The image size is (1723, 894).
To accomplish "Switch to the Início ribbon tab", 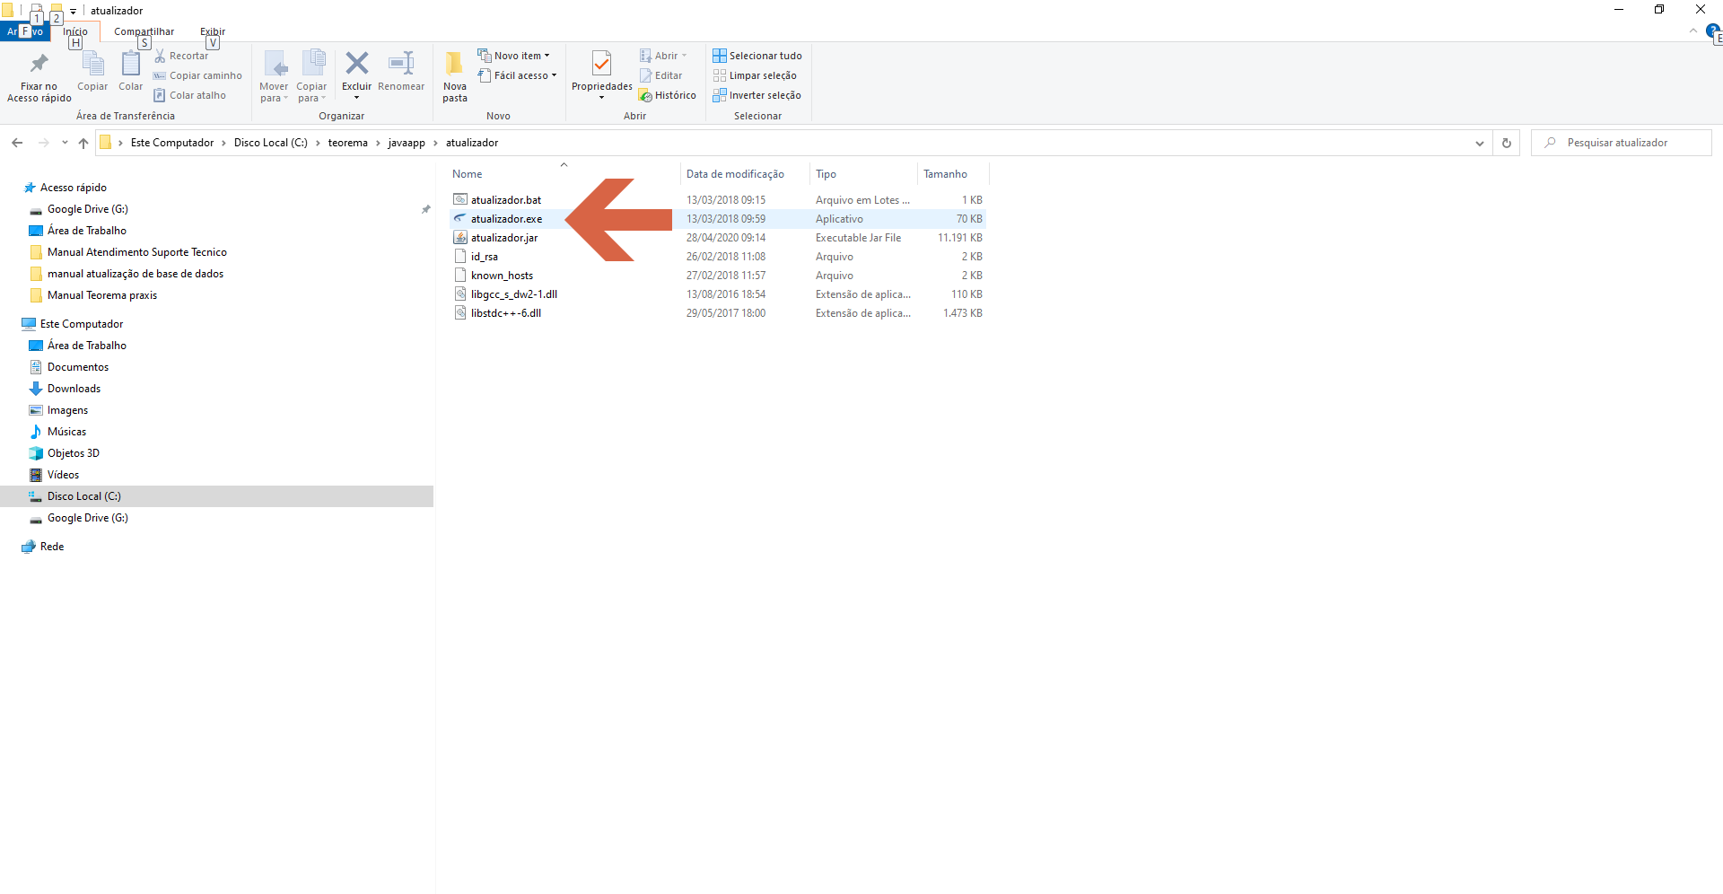I will click(x=75, y=31).
